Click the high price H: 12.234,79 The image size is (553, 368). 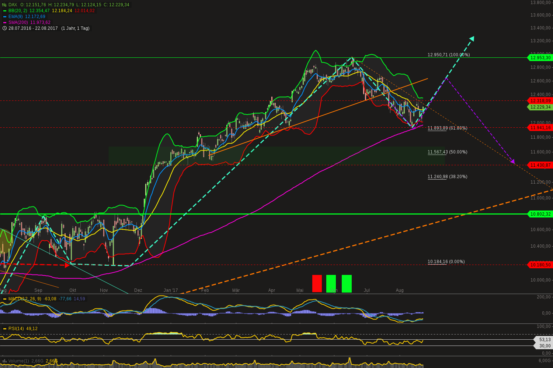[x=61, y=5]
